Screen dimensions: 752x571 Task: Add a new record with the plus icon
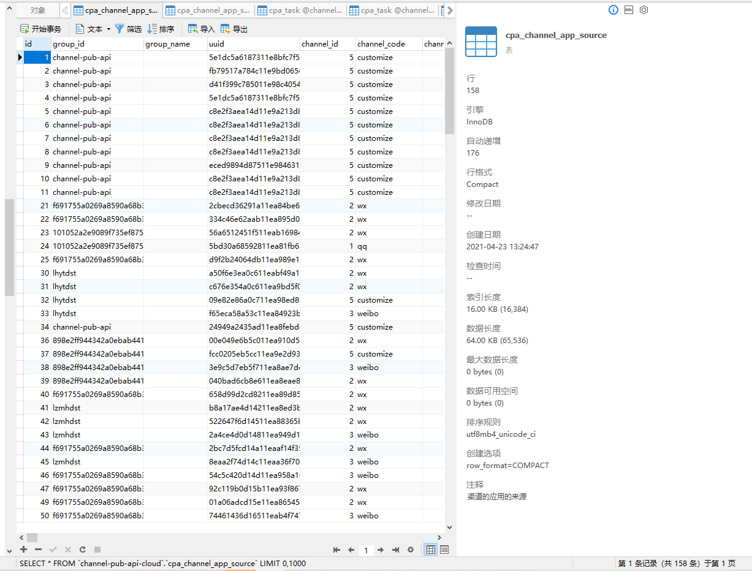tap(24, 550)
